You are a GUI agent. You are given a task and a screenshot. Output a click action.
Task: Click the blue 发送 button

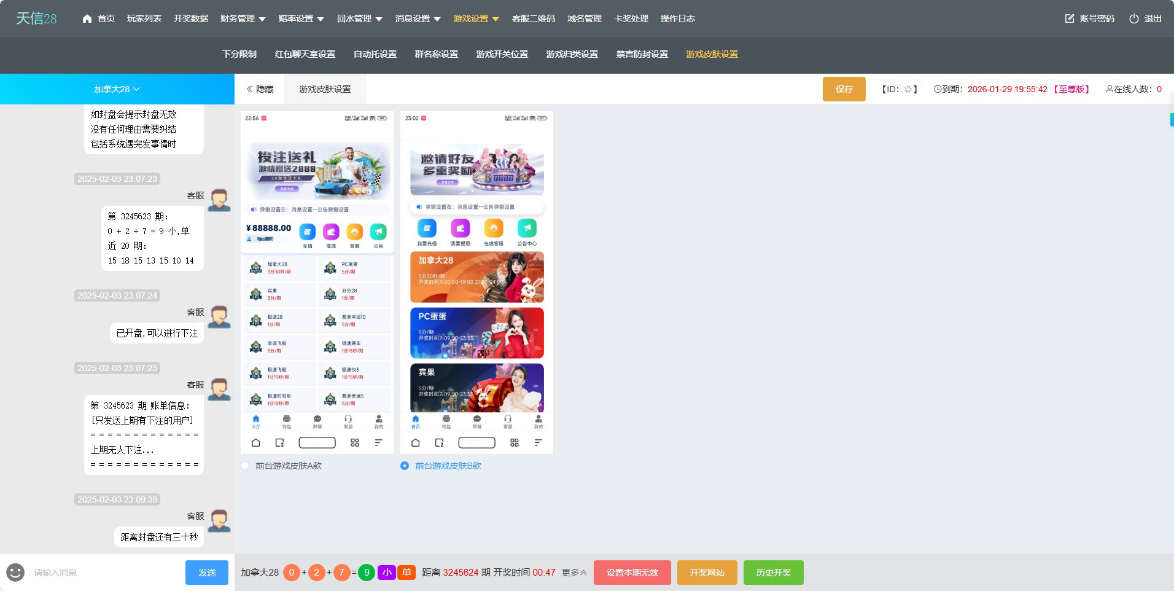[207, 573]
